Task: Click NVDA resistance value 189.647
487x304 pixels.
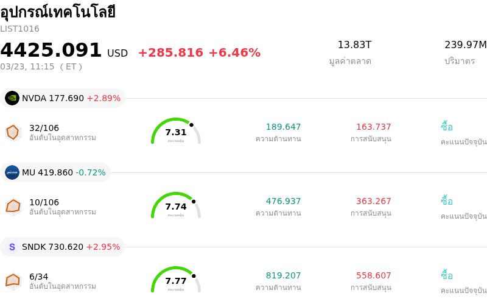Action: [283, 127]
